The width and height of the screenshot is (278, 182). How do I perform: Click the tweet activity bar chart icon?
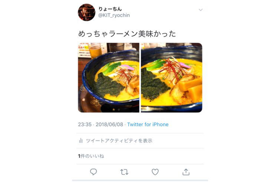[81, 141]
